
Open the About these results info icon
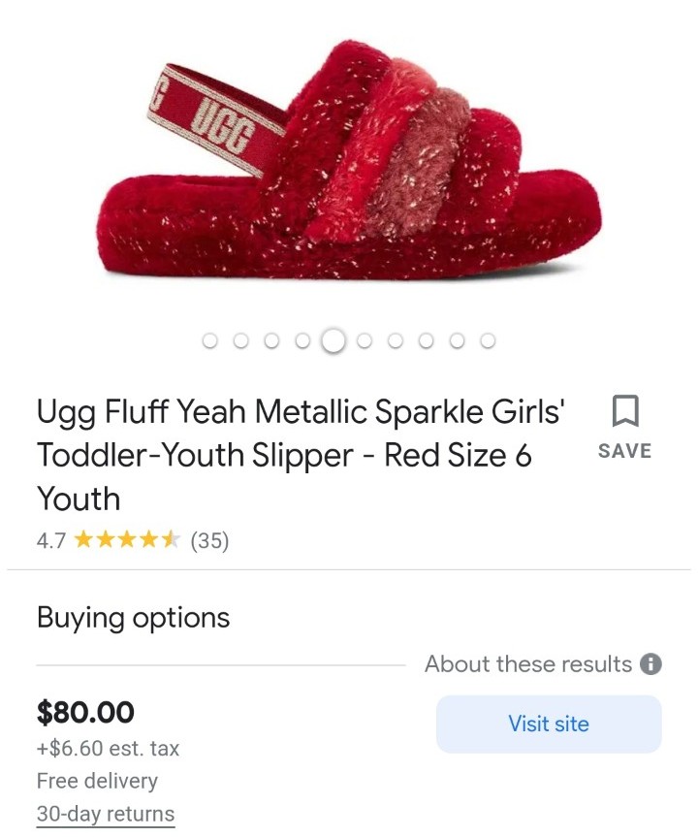[x=650, y=664]
